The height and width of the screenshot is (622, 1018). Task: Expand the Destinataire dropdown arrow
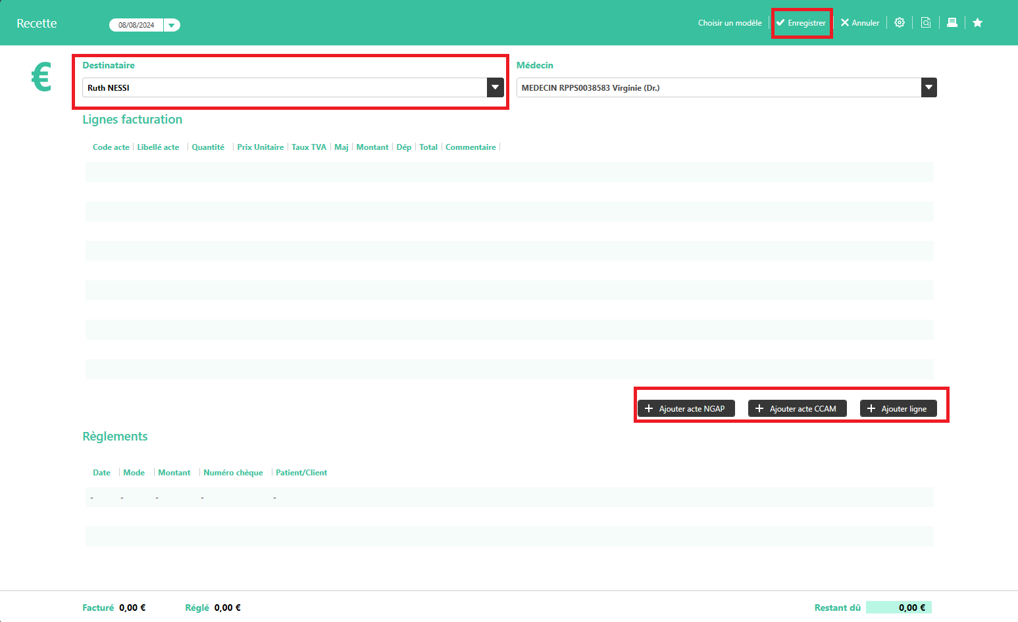click(x=495, y=87)
